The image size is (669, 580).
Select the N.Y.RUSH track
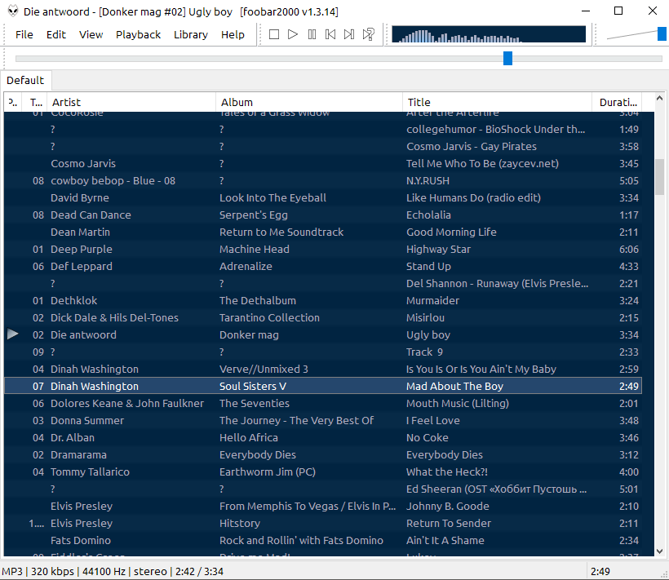click(323, 181)
